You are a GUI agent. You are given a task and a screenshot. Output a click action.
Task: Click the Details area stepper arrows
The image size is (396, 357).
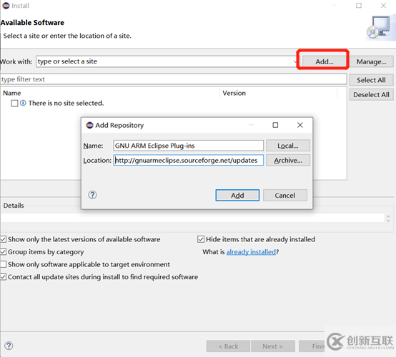[x=388, y=218]
